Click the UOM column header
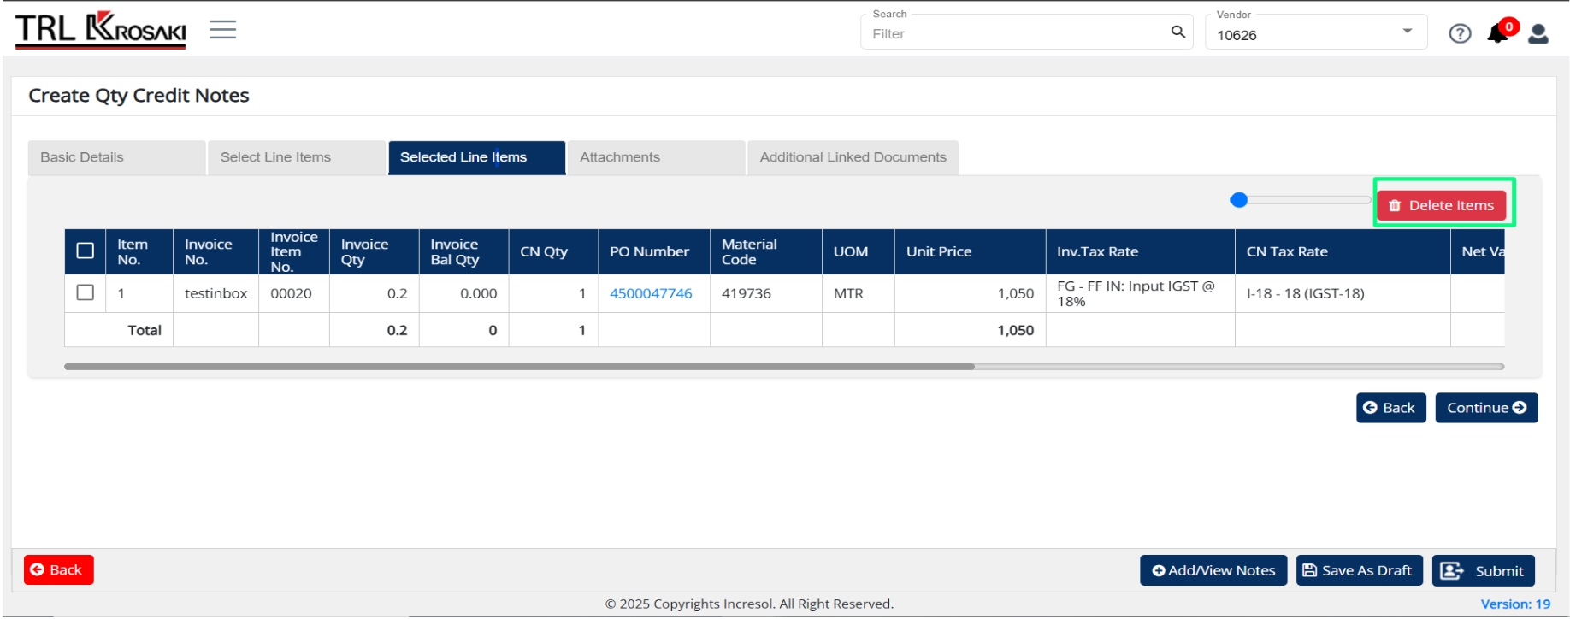 click(x=858, y=251)
